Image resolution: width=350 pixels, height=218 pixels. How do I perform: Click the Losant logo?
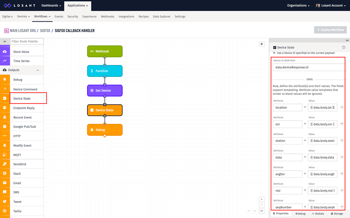coord(19,6)
